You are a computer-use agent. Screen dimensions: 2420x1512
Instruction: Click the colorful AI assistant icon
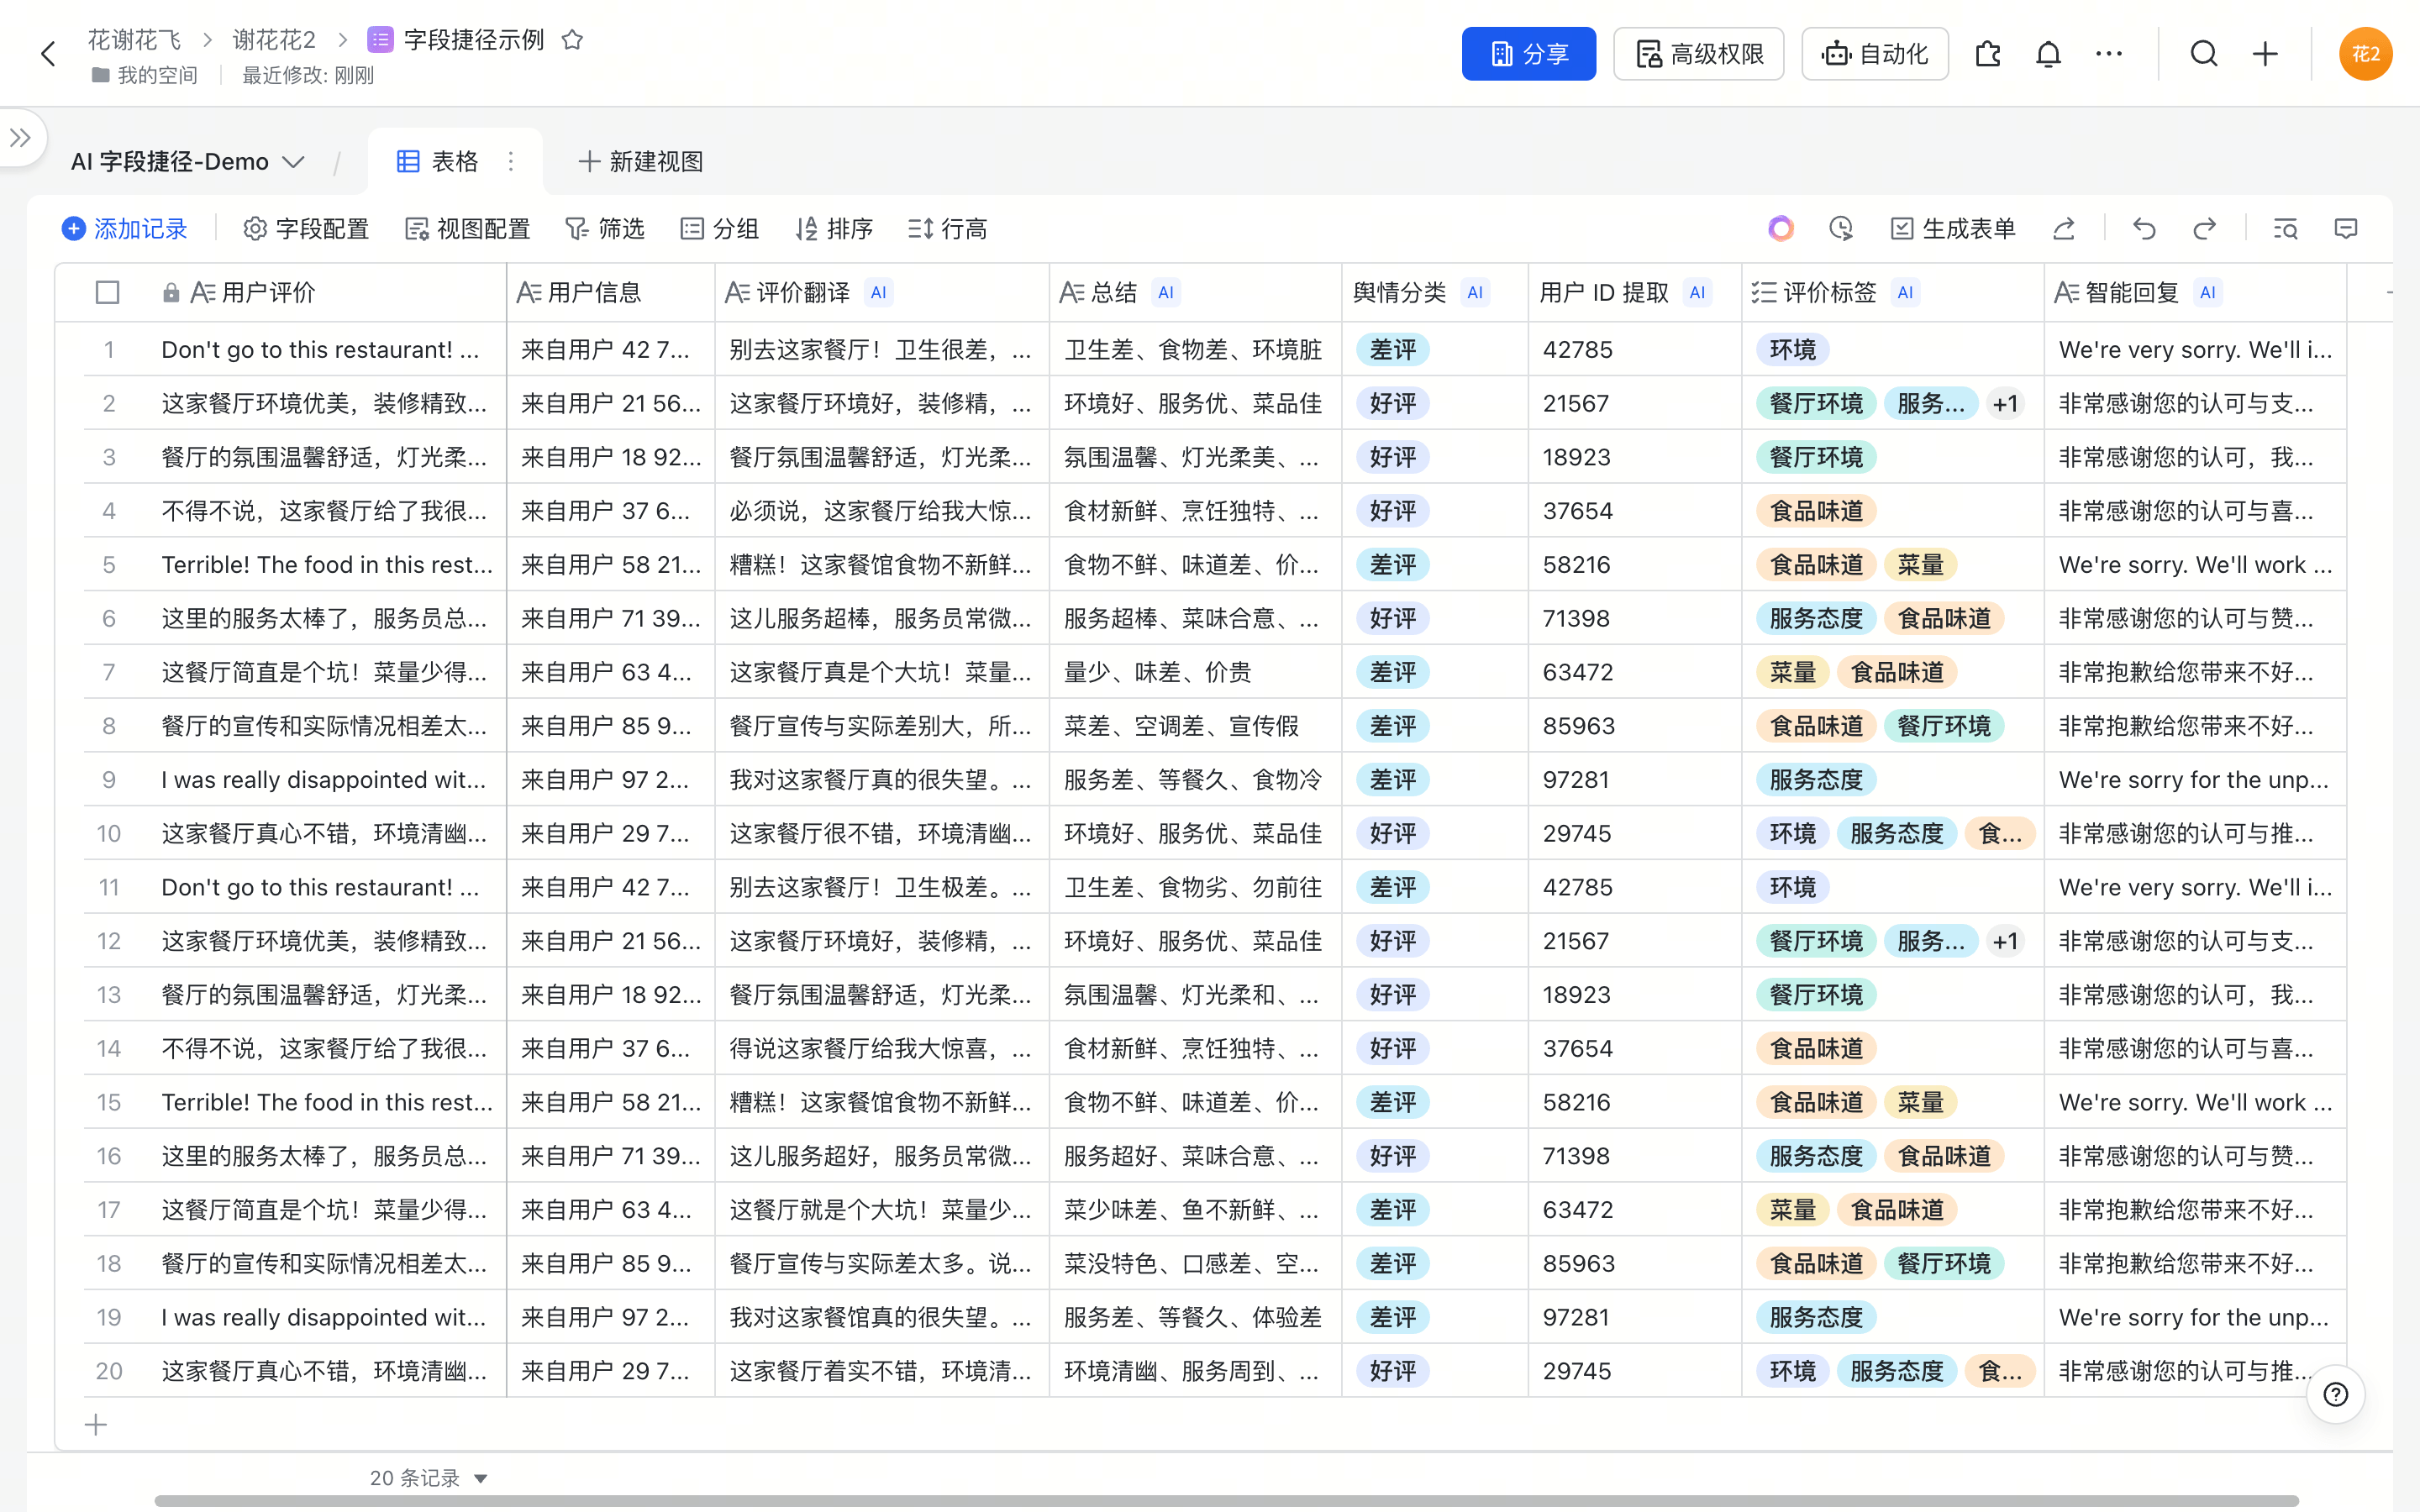1780,229
